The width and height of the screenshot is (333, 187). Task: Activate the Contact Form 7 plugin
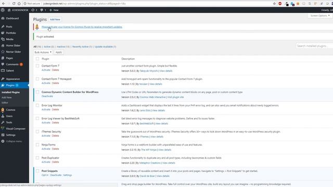[46, 70]
